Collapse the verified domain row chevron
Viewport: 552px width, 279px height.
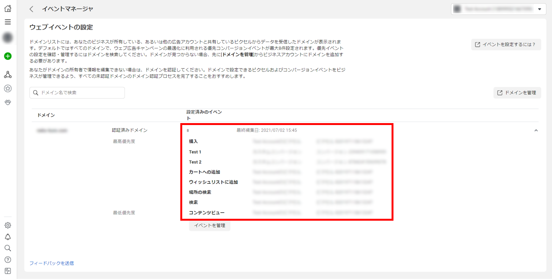click(x=536, y=130)
